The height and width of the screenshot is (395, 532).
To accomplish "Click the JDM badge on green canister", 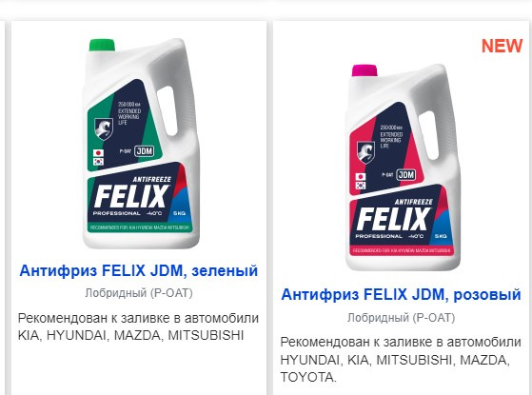I will coord(145,151).
